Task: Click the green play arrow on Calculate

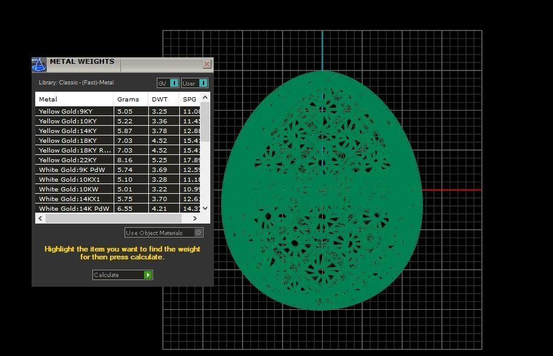Action: pyautogui.click(x=148, y=275)
